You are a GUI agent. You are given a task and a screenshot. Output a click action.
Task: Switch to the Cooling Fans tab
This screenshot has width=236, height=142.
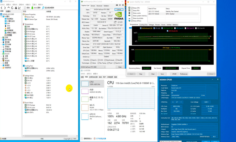pyautogui.click(x=143, y=25)
